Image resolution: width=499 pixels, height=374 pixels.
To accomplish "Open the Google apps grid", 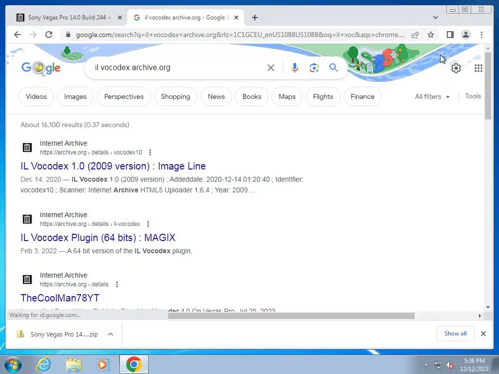I will pos(479,68).
